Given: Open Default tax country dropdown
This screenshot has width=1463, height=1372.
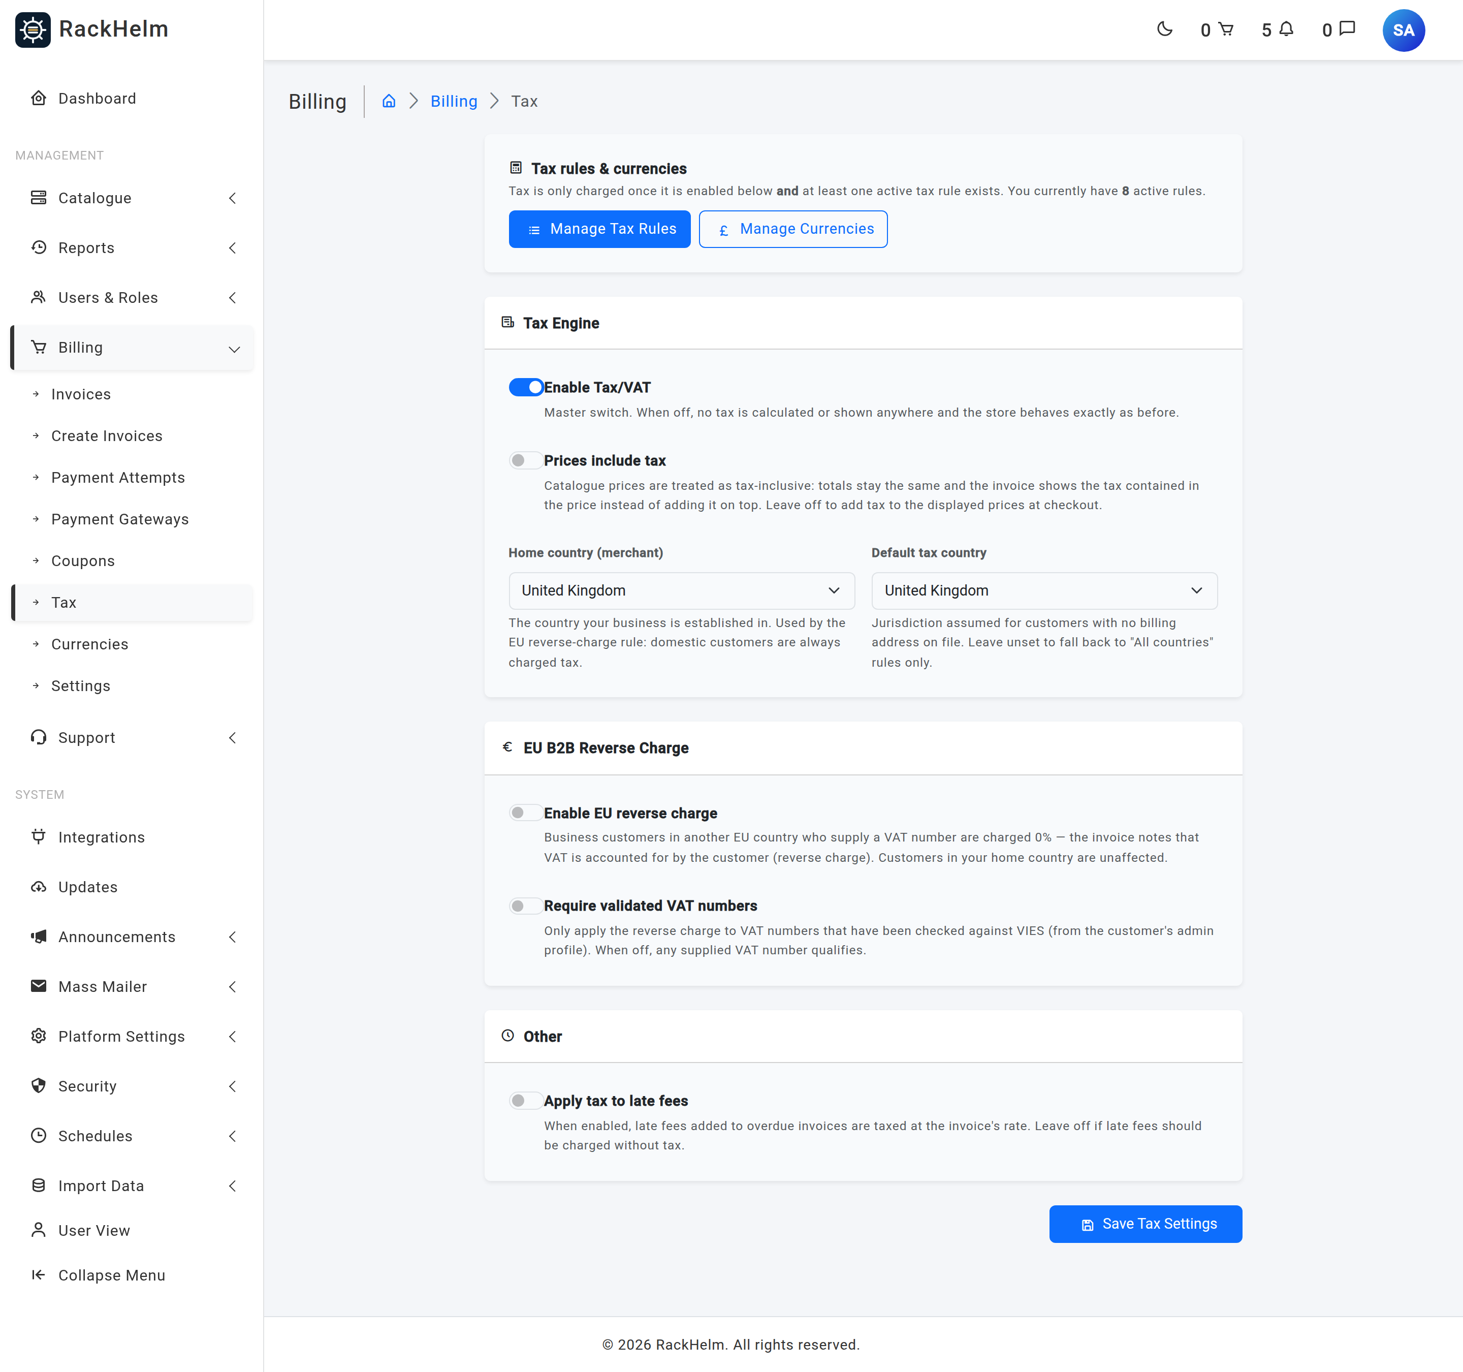Looking at the screenshot, I should click(1044, 590).
